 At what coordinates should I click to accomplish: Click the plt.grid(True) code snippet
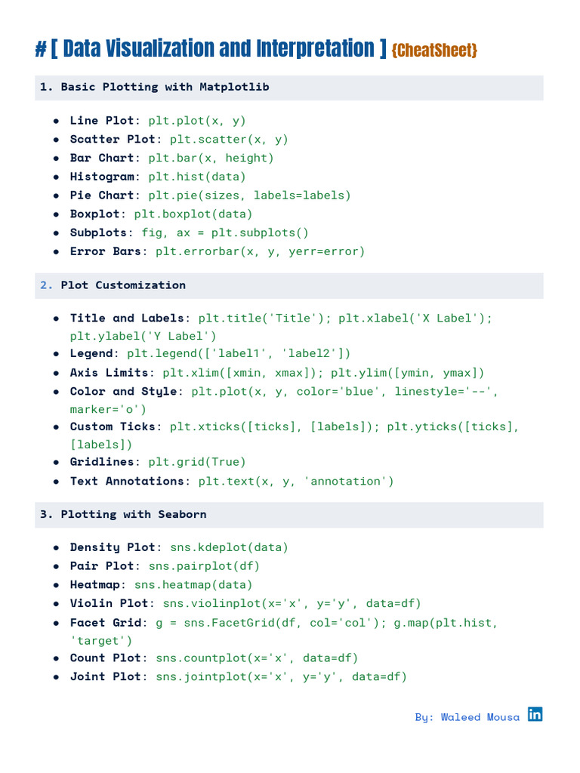(197, 462)
